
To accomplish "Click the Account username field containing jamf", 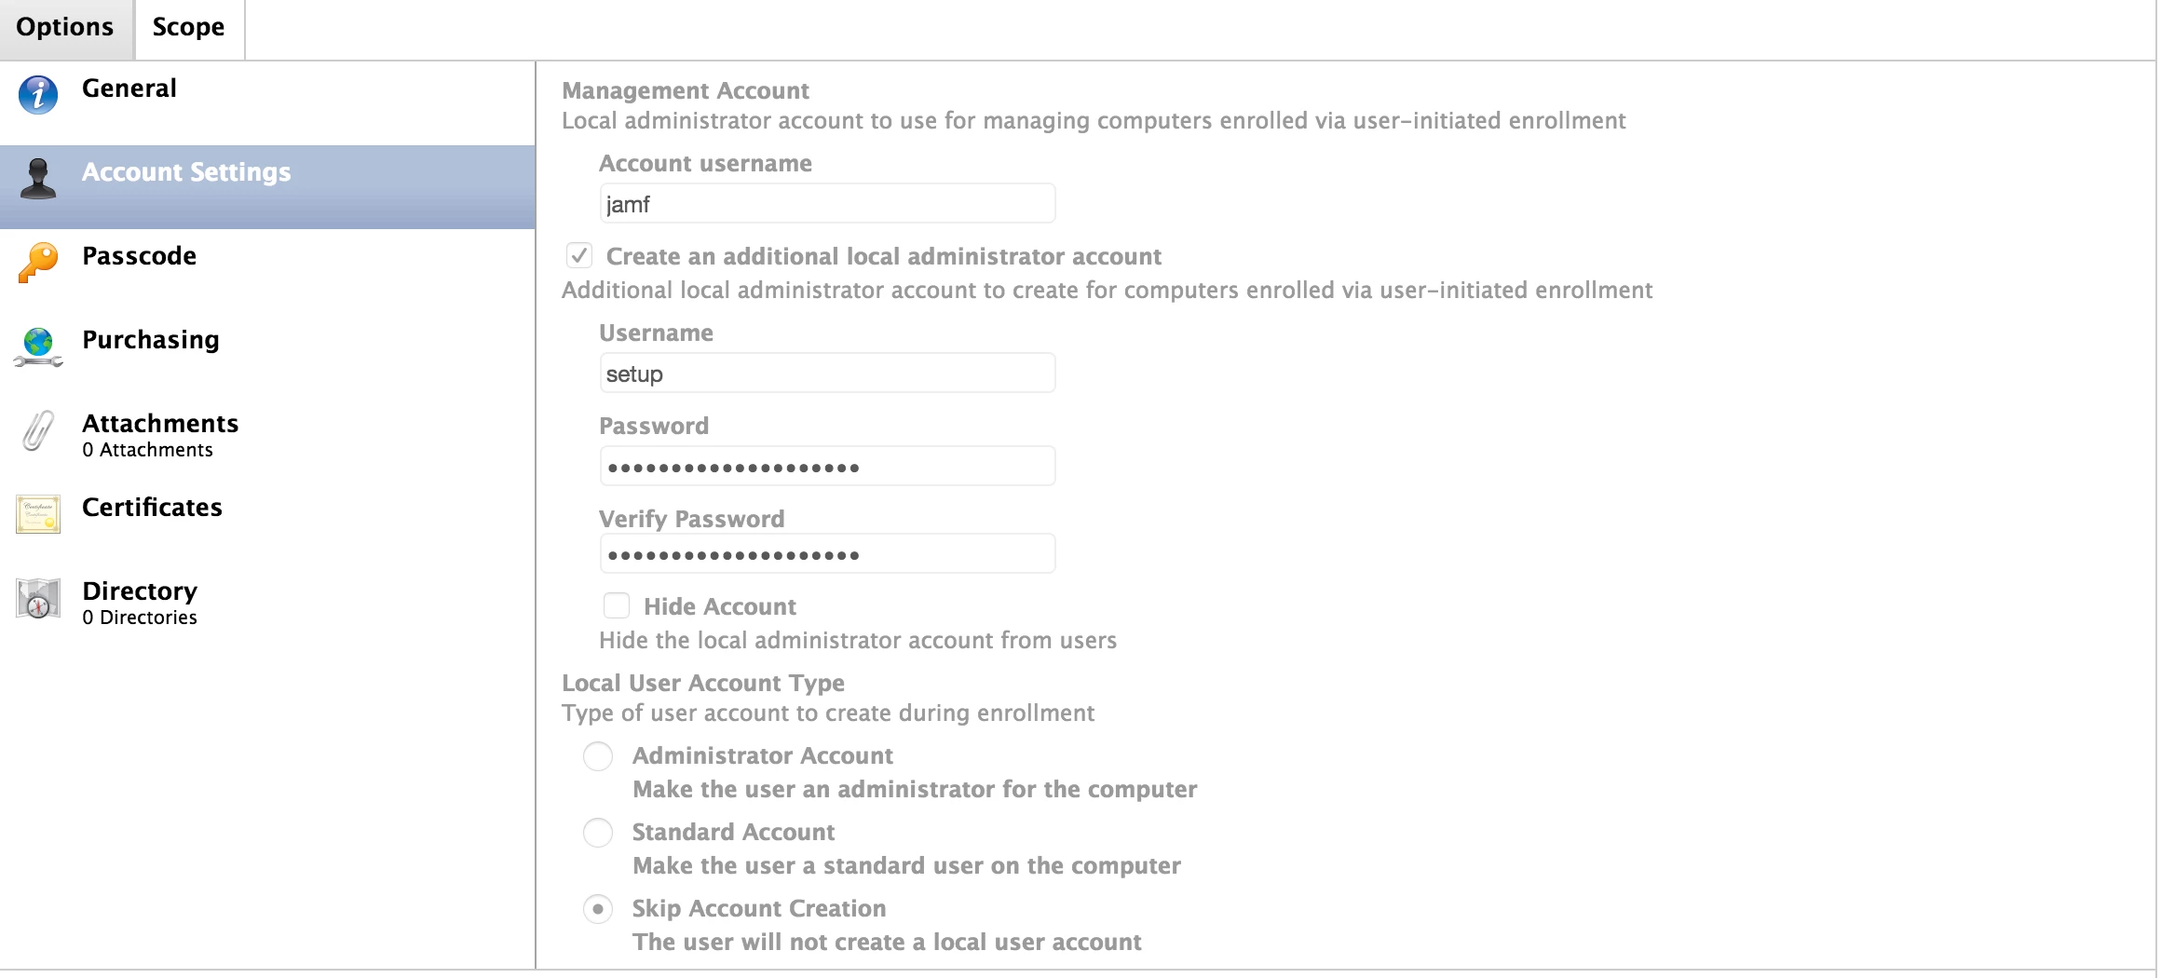I will pos(827,203).
